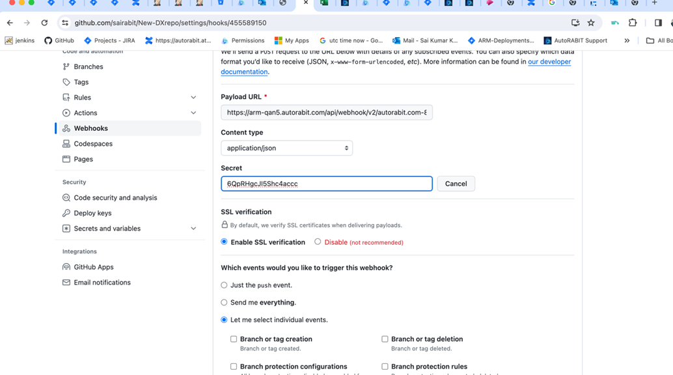Expand the Rules section chevron
Screen dimensions: 673x375
(x=193, y=98)
